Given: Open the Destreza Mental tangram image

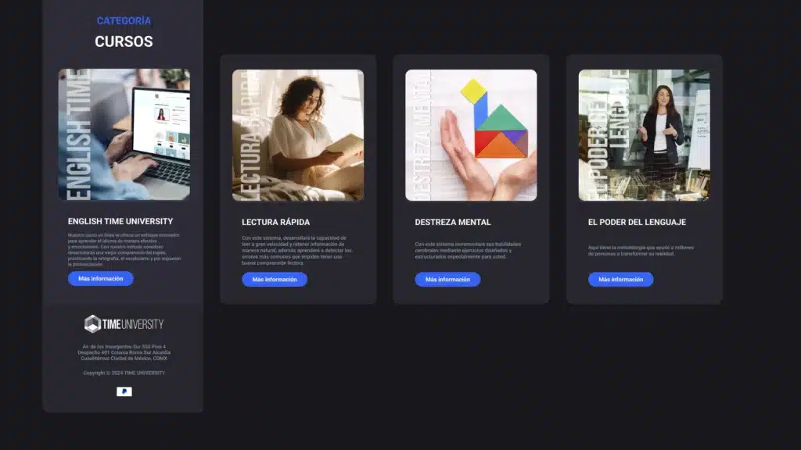Looking at the screenshot, I should point(471,135).
